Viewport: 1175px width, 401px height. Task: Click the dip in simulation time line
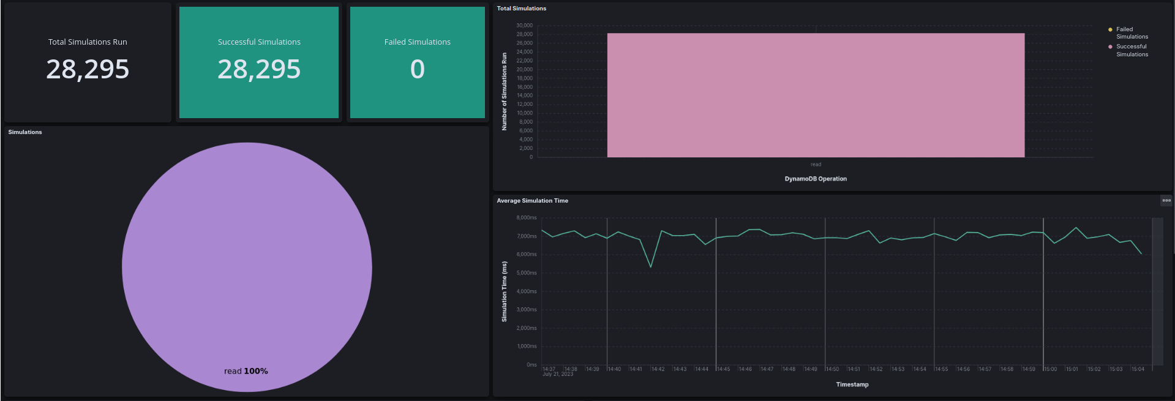point(651,266)
